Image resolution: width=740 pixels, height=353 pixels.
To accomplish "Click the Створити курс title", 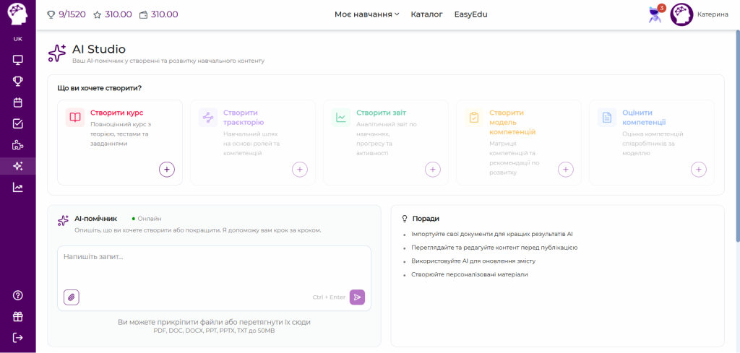I will coord(116,113).
